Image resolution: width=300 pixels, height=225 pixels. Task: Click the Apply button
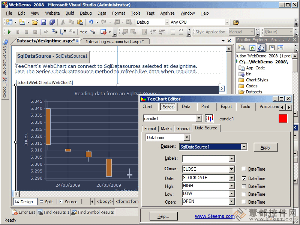[x=265, y=147]
